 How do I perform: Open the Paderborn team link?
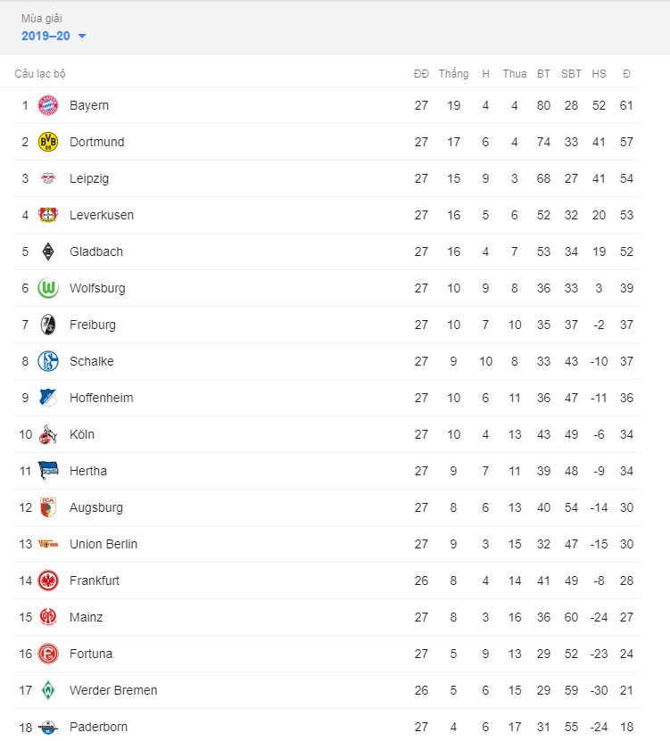[98, 727]
